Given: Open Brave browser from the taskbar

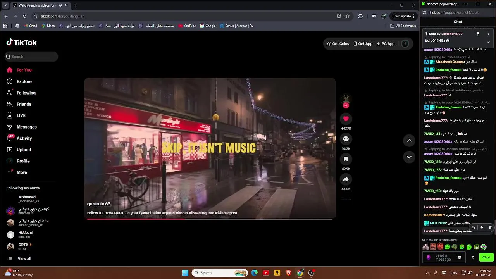Looking at the screenshot, I should pyautogui.click(x=288, y=273).
